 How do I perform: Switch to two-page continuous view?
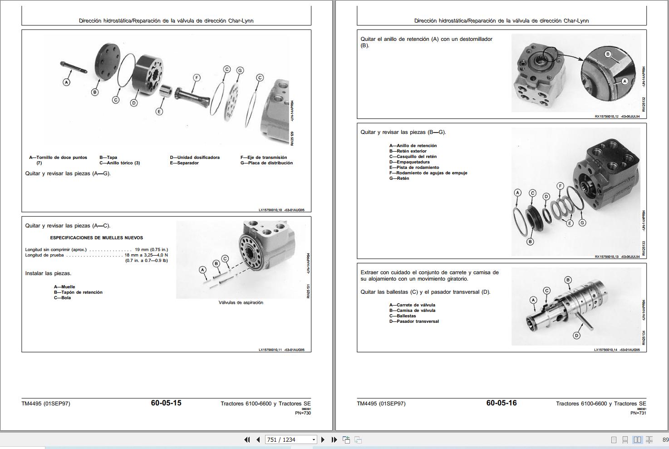tap(649, 439)
